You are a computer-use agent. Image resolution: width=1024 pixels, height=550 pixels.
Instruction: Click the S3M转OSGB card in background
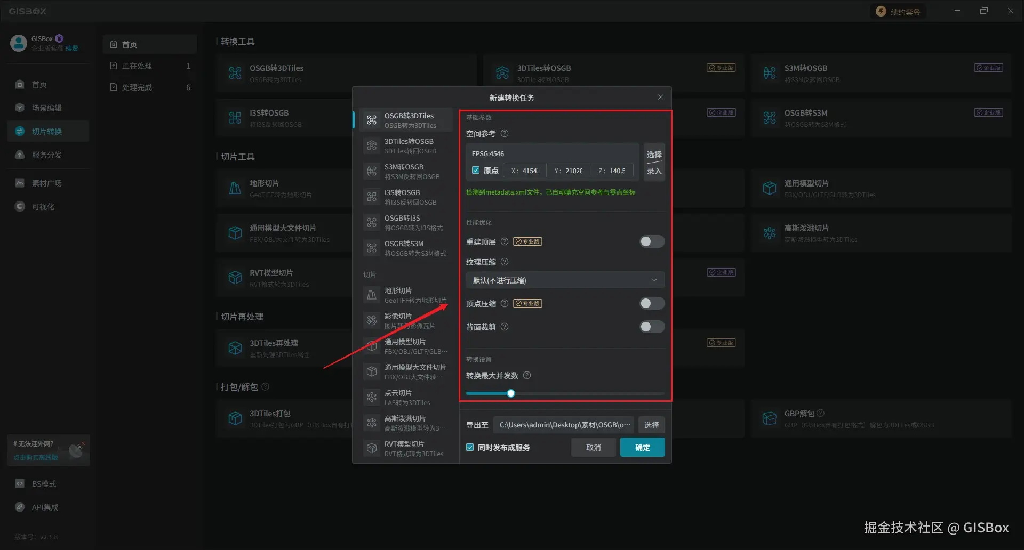coord(881,73)
